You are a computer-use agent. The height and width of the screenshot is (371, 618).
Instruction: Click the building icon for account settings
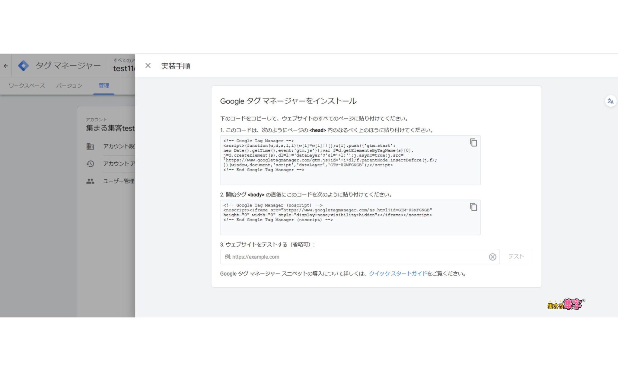pos(90,146)
